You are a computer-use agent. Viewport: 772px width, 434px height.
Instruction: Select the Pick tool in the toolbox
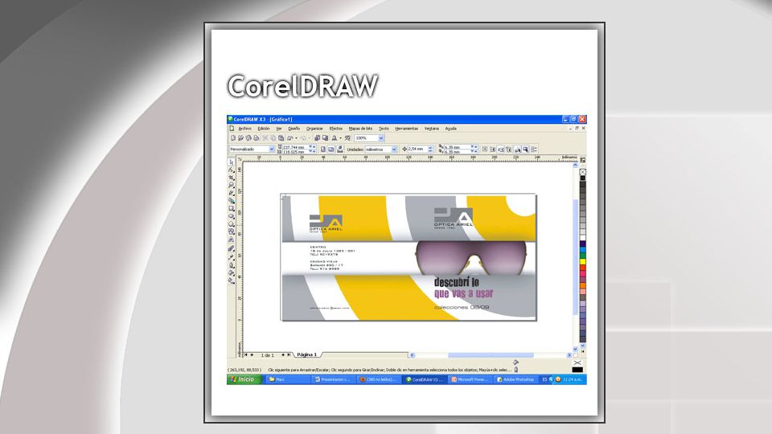click(231, 162)
